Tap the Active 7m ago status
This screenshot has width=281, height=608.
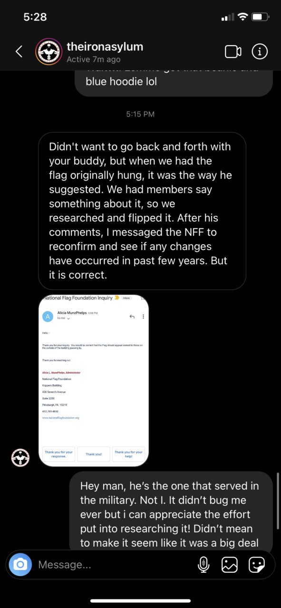point(93,59)
